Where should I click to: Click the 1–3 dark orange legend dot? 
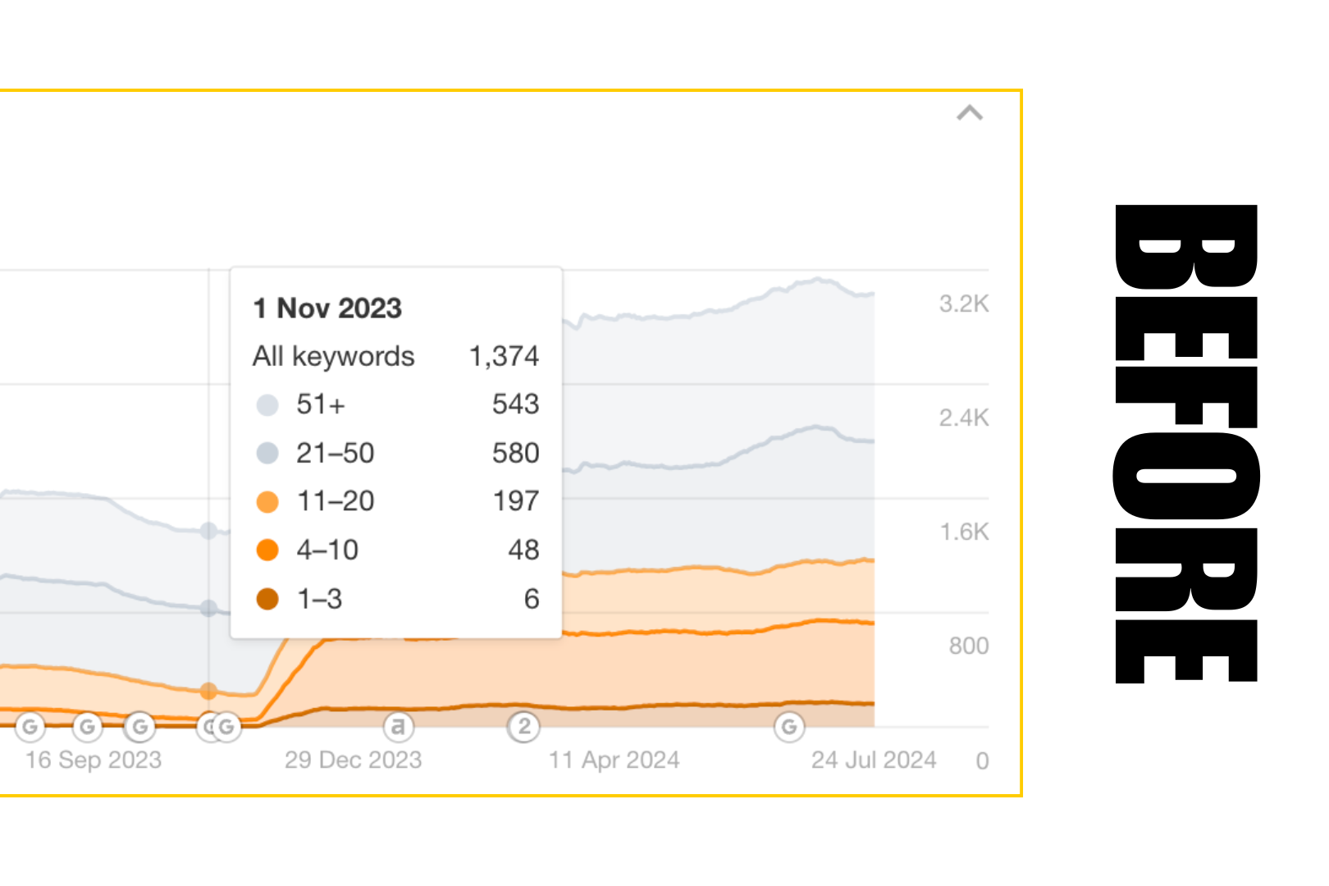(x=267, y=599)
